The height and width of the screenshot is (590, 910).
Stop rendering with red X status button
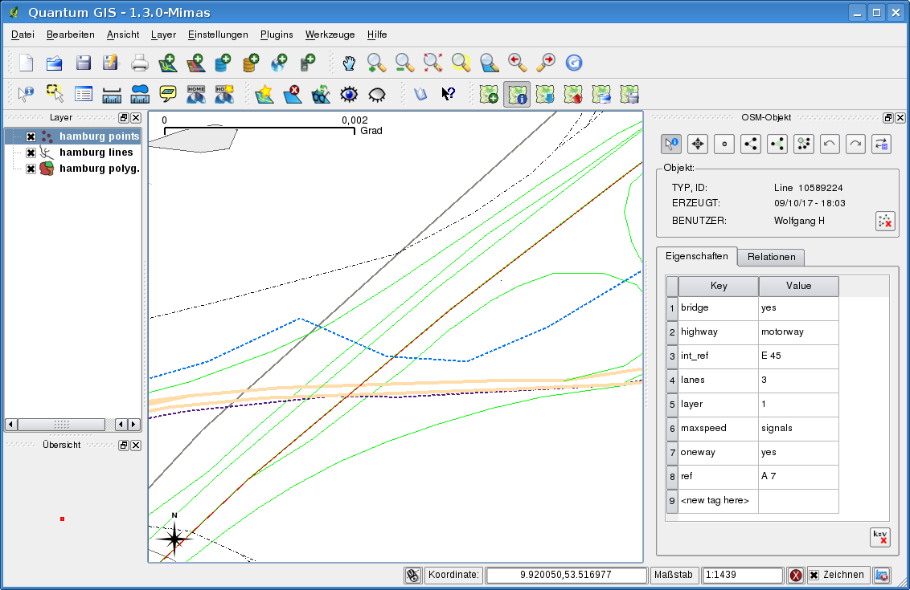pyautogui.click(x=796, y=575)
